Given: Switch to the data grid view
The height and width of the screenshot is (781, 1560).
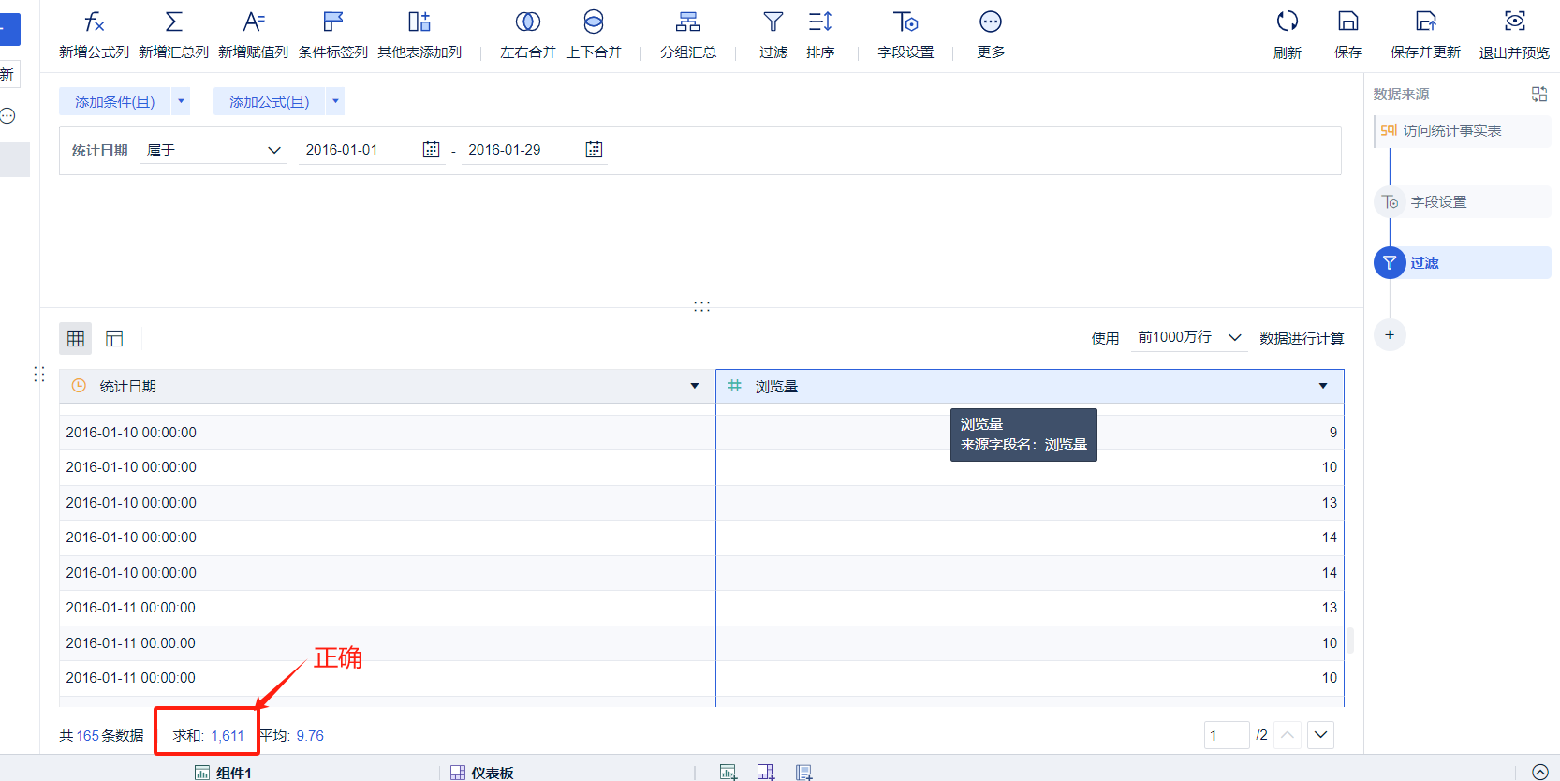Looking at the screenshot, I should tap(76, 338).
